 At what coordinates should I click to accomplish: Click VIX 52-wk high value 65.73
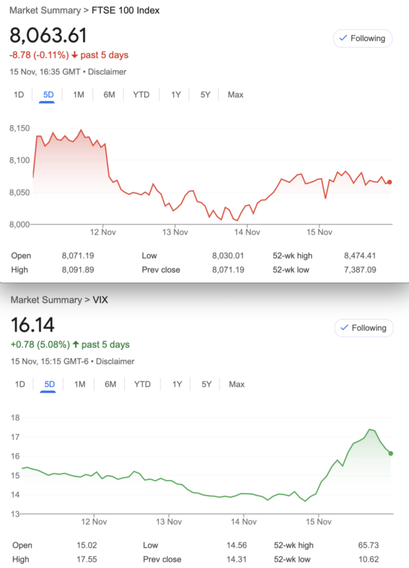click(369, 545)
